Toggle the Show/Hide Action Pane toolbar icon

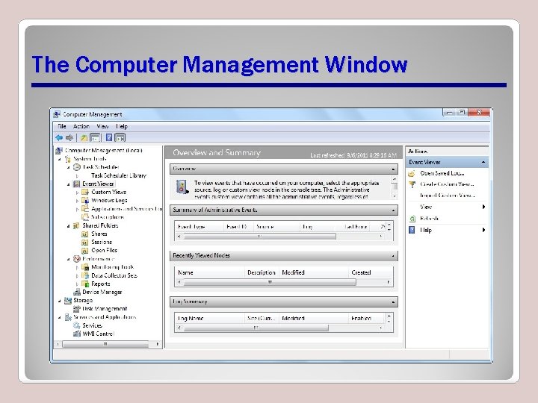click(x=120, y=138)
